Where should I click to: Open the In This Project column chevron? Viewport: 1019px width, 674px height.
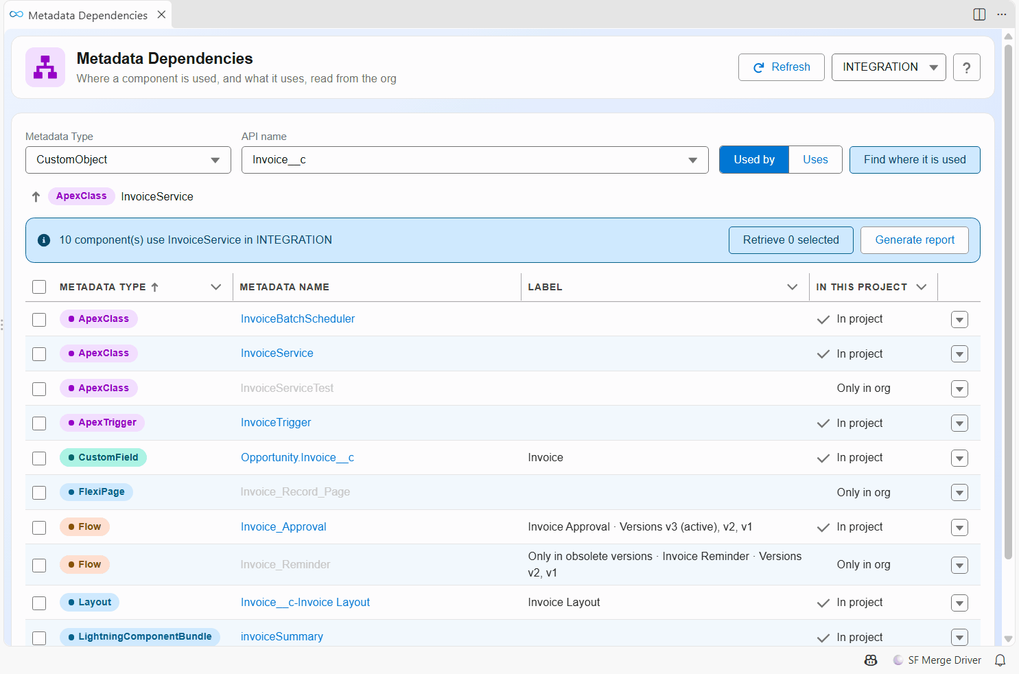tap(922, 287)
